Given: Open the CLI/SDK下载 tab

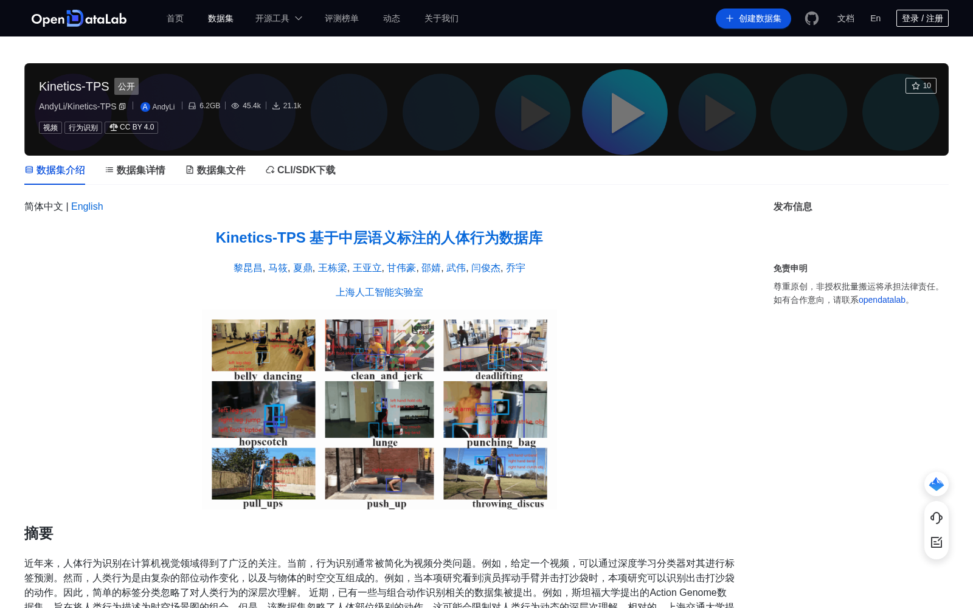Looking at the screenshot, I should coord(300,170).
